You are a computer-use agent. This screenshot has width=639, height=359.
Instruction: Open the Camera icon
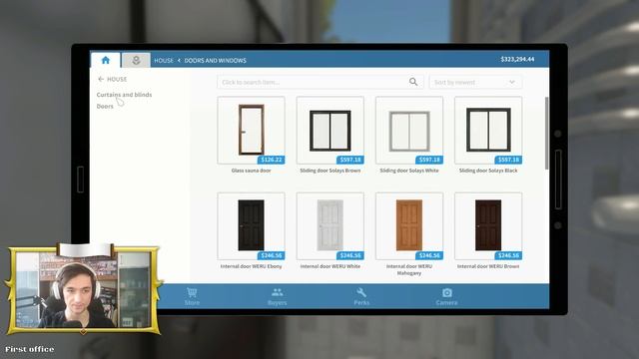tap(446, 296)
